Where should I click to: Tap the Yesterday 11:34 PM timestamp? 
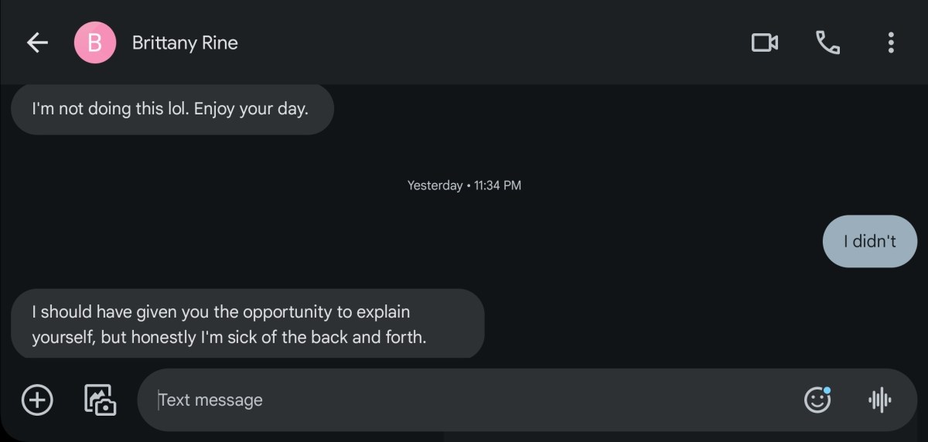[x=464, y=185]
